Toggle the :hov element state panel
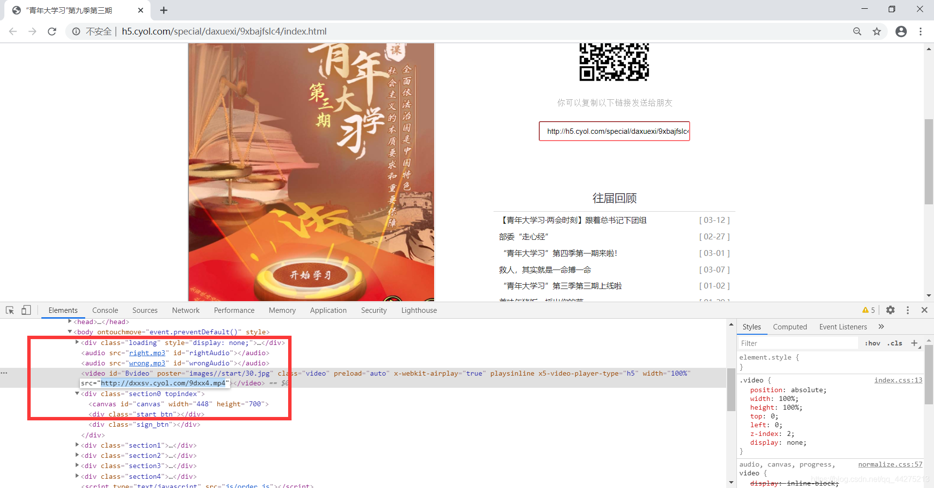This screenshot has height=488, width=934. (872, 343)
